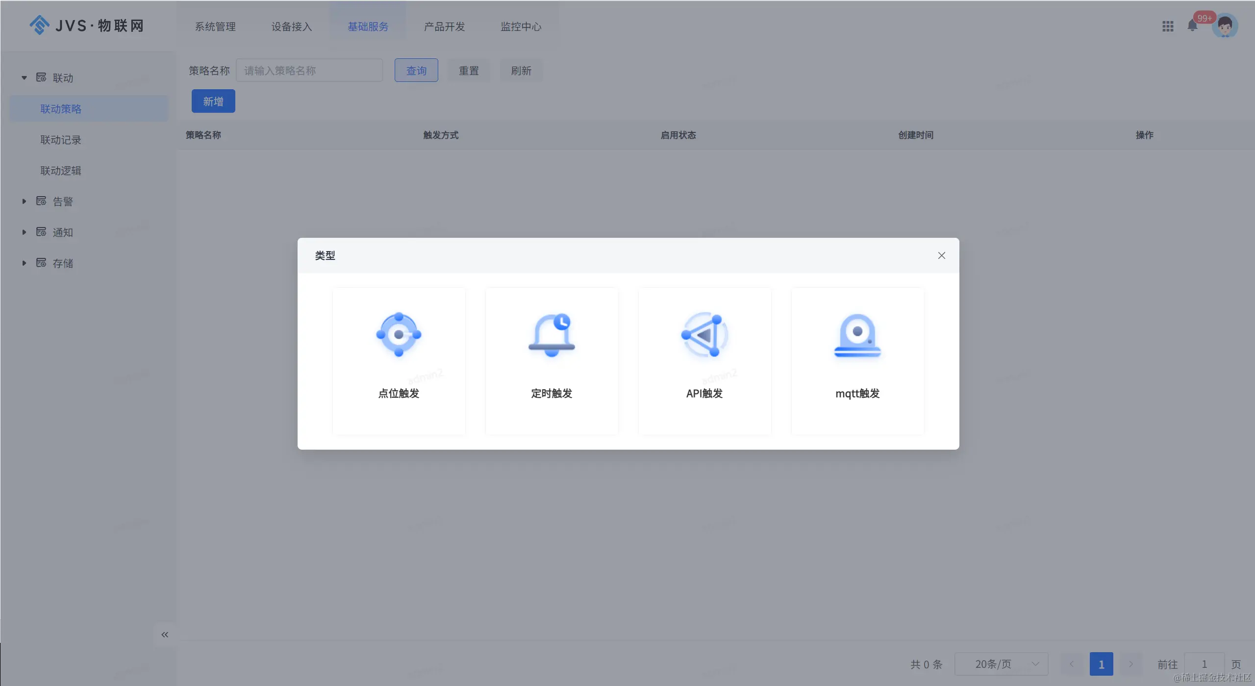Image resolution: width=1255 pixels, height=686 pixels.
Task: Collapse the sidebar with double-chevron icon
Action: (165, 635)
